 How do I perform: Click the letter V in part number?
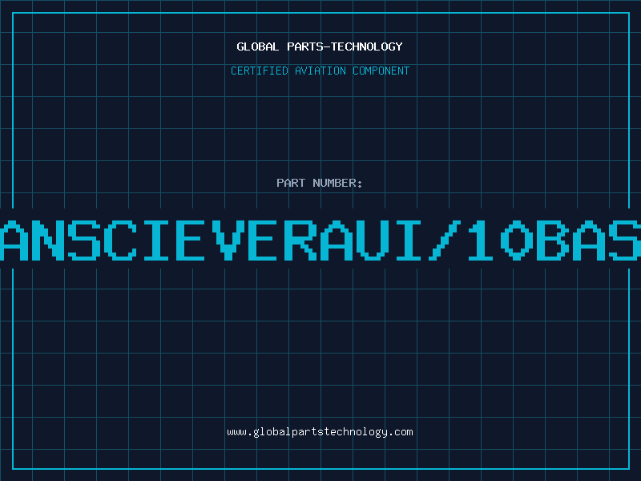click(x=228, y=240)
